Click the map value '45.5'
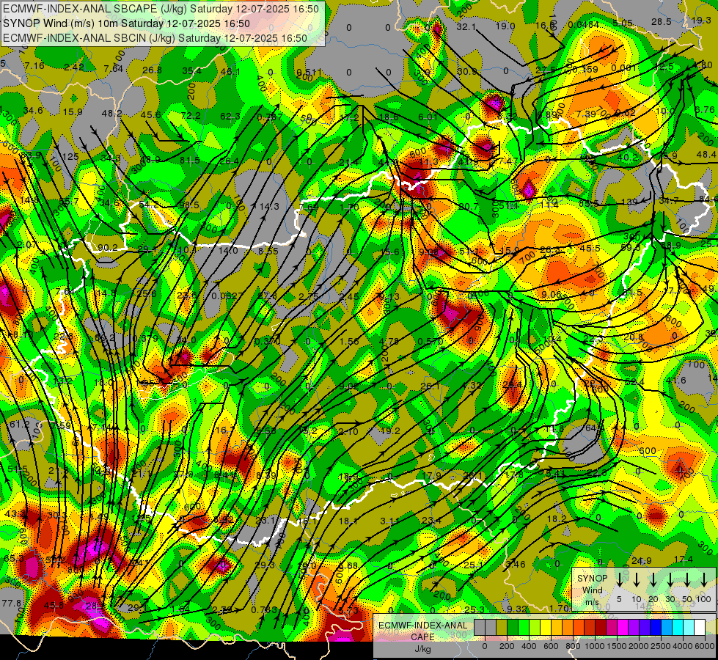Screen dimensions: 718x660 tap(590, 249)
